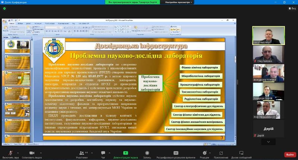
Task: Open Анимация ribbon tab in PowerPoint
Action: [x=38, y=23]
